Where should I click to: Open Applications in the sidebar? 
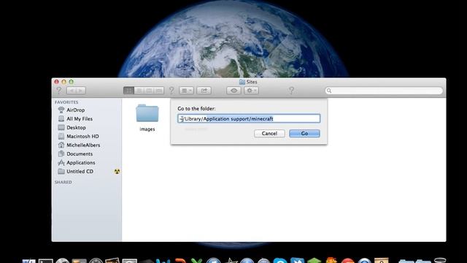(81, 162)
